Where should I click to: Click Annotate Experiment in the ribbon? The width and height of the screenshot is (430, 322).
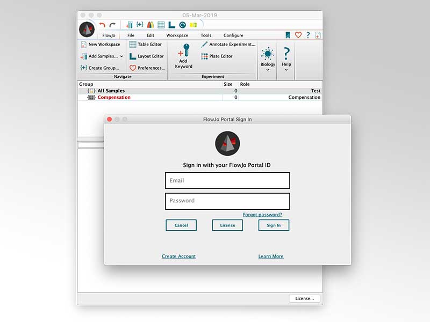point(228,45)
